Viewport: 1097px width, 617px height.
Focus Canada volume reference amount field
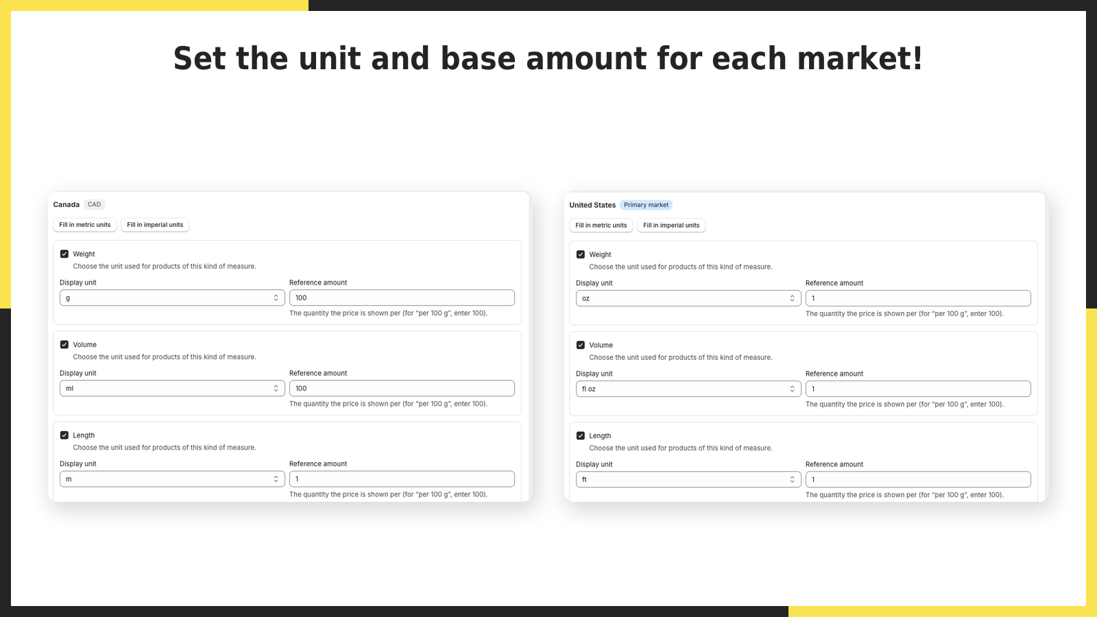(x=402, y=388)
